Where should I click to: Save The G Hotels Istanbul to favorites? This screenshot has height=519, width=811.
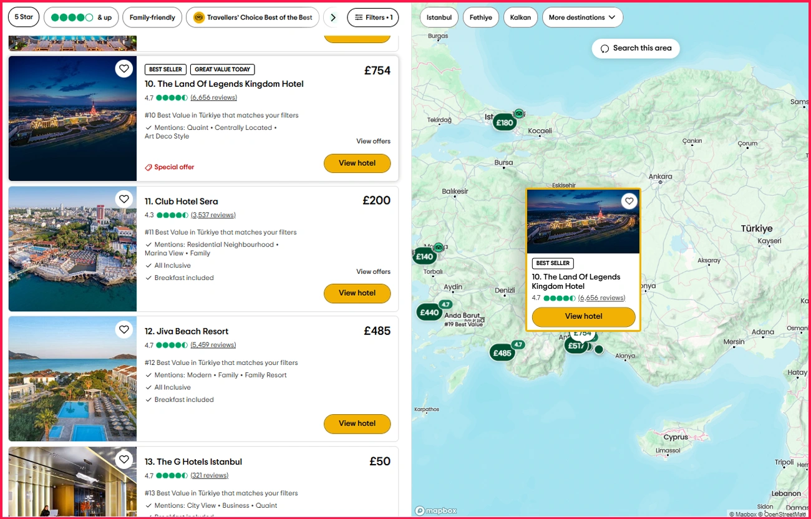pyautogui.click(x=124, y=460)
